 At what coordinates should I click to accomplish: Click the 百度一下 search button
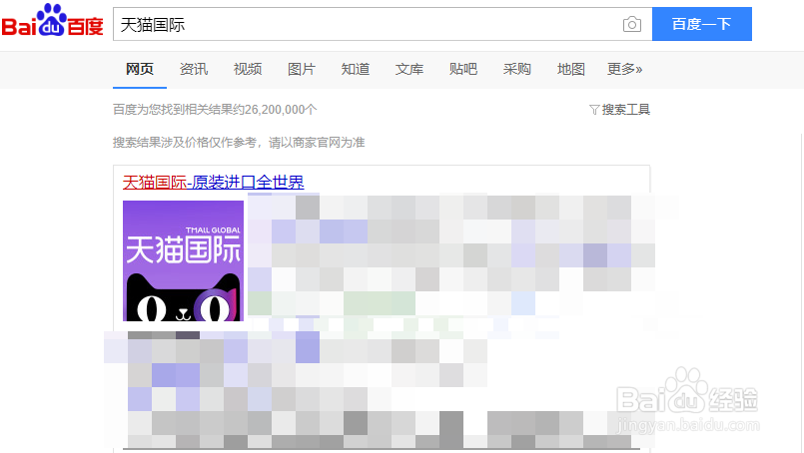click(701, 24)
